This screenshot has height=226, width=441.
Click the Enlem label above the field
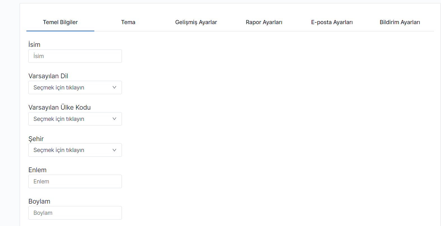pos(37,170)
